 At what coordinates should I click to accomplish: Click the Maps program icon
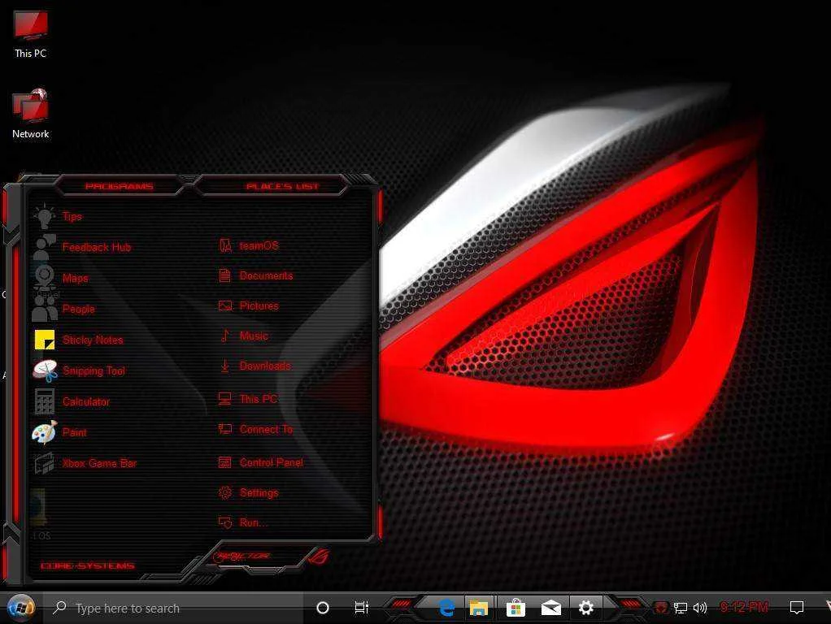(x=45, y=278)
